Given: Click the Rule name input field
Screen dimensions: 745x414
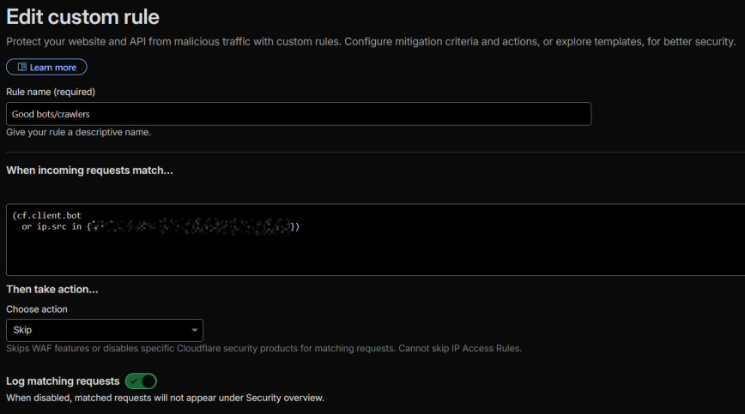Looking at the screenshot, I should pos(299,114).
